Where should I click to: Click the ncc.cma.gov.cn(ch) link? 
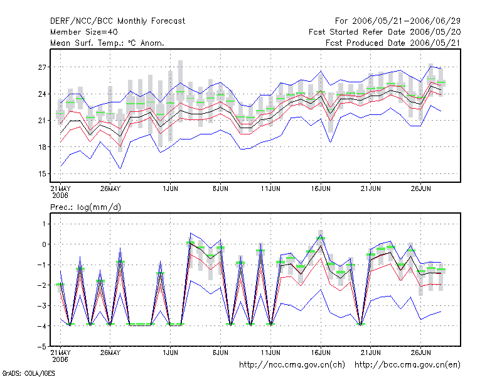292,365
